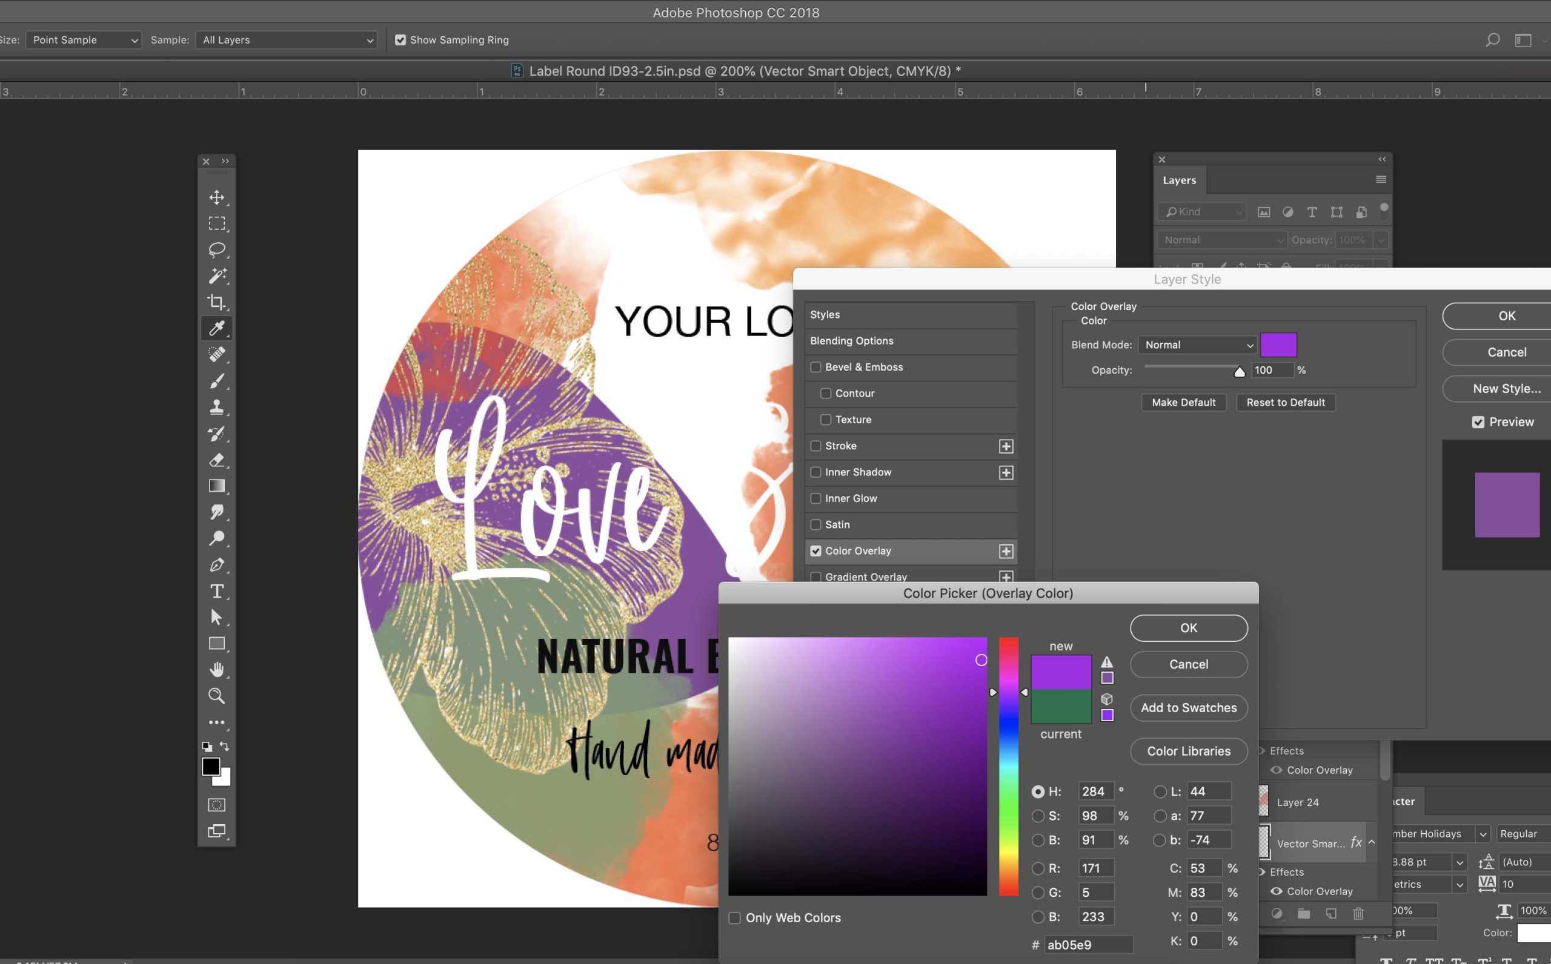Image resolution: width=1551 pixels, height=964 pixels.
Task: Swap foreground and background colors
Action: (x=225, y=745)
